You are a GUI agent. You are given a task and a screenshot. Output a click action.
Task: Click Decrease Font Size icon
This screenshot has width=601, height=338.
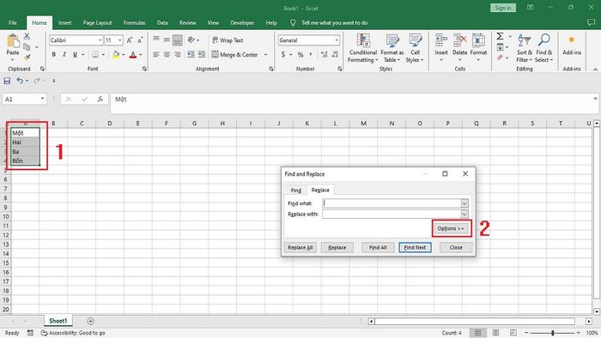pyautogui.click(x=140, y=40)
